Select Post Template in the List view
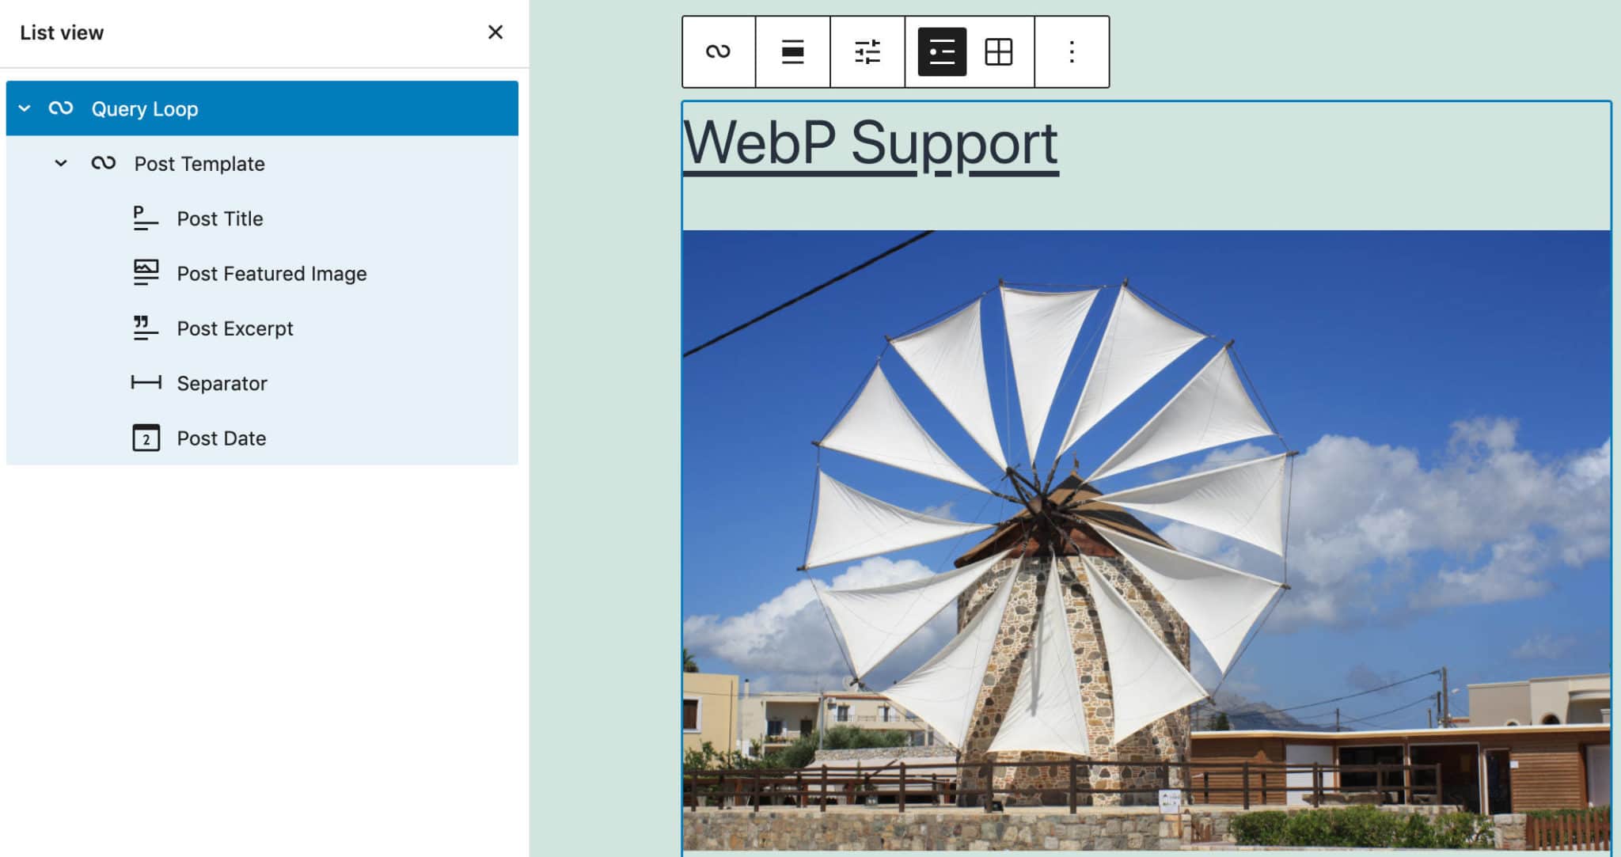1621x857 pixels. (199, 163)
